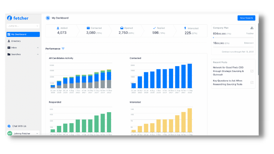The image size is (274, 154).
Task: Select My Dashboard in the sidebar
Action: point(23,34)
